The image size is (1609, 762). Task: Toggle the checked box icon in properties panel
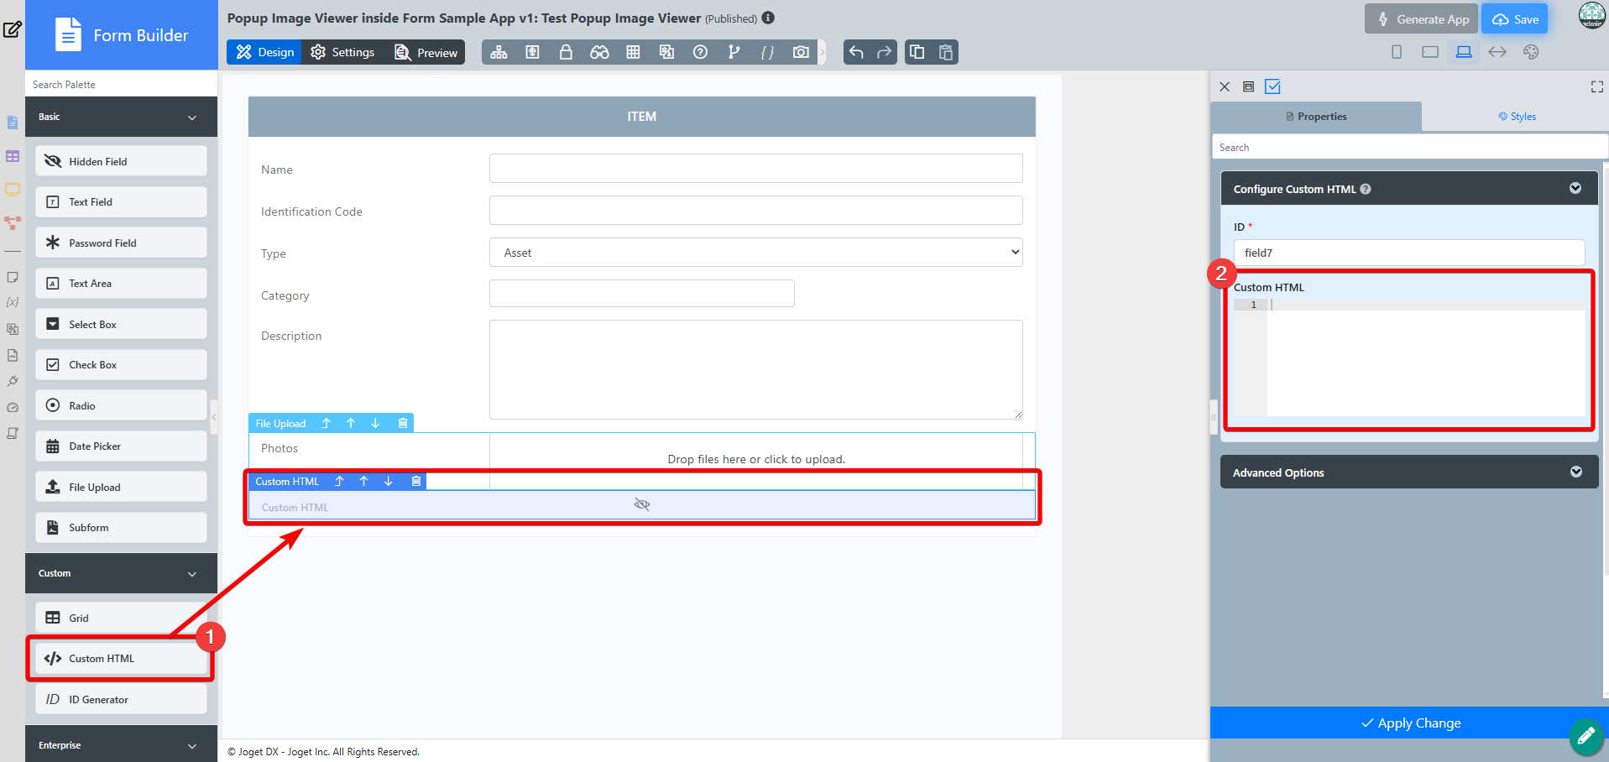pyautogui.click(x=1272, y=86)
